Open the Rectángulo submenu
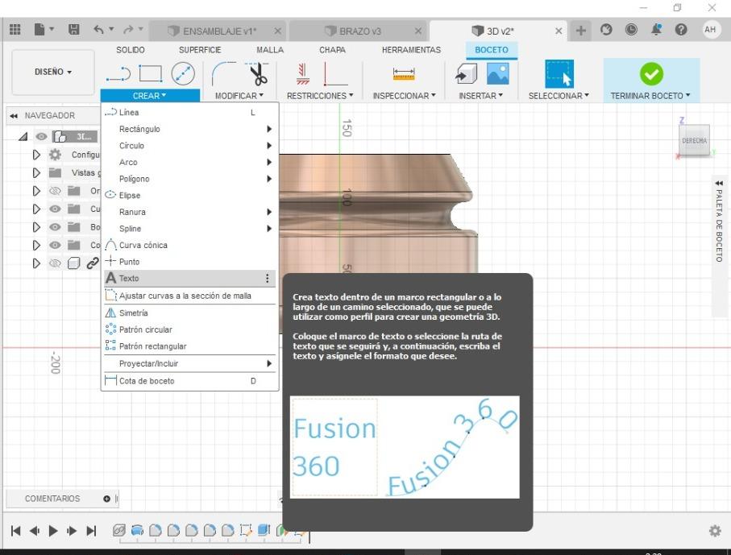This screenshot has width=731, height=555. 189,129
